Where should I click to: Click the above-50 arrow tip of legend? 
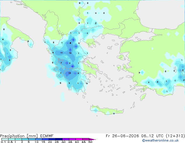(92, 139)
